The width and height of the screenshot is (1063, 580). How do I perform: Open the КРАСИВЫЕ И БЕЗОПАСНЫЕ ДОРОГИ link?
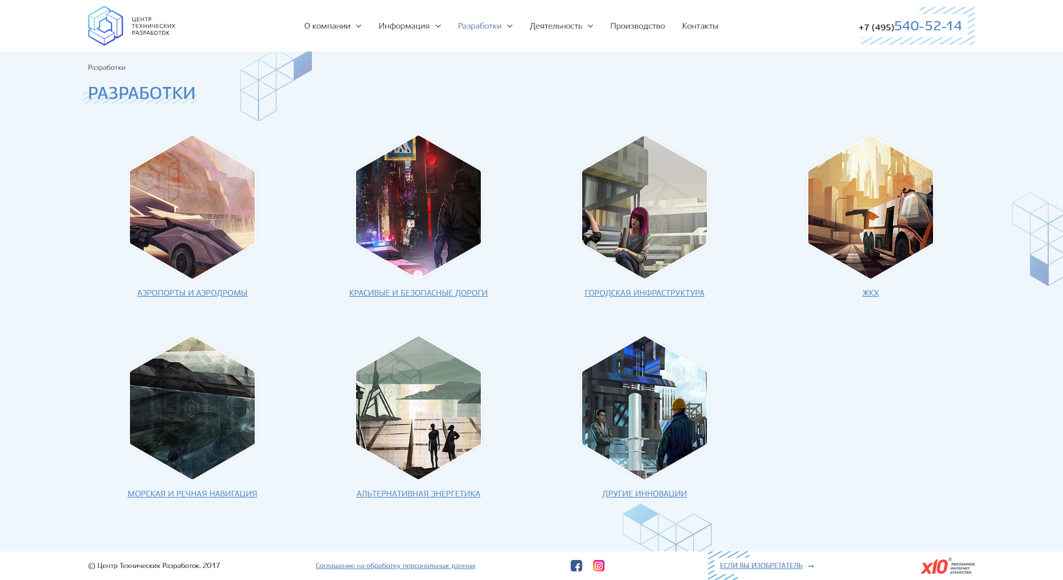tap(418, 293)
